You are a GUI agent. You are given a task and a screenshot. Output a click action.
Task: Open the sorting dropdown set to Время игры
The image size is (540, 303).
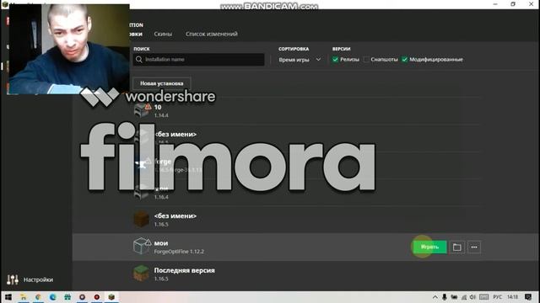pos(300,60)
